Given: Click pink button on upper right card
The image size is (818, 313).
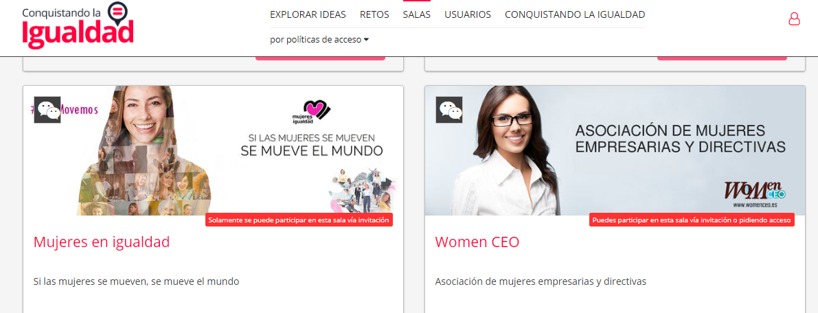Looking at the screenshot, I should (722, 58).
